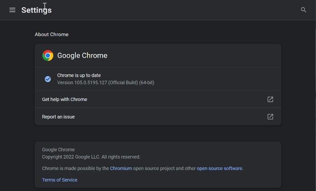
Task: Open the open source software link
Action: [219, 168]
